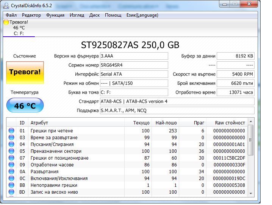Open the Изглед menu

coord(77,15)
